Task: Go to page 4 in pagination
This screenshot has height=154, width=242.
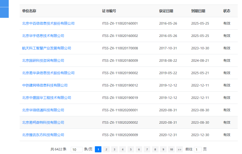Action: click(x=122, y=149)
